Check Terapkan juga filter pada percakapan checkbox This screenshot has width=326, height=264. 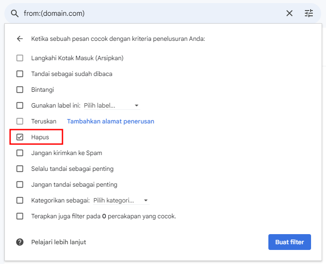coord(20,216)
